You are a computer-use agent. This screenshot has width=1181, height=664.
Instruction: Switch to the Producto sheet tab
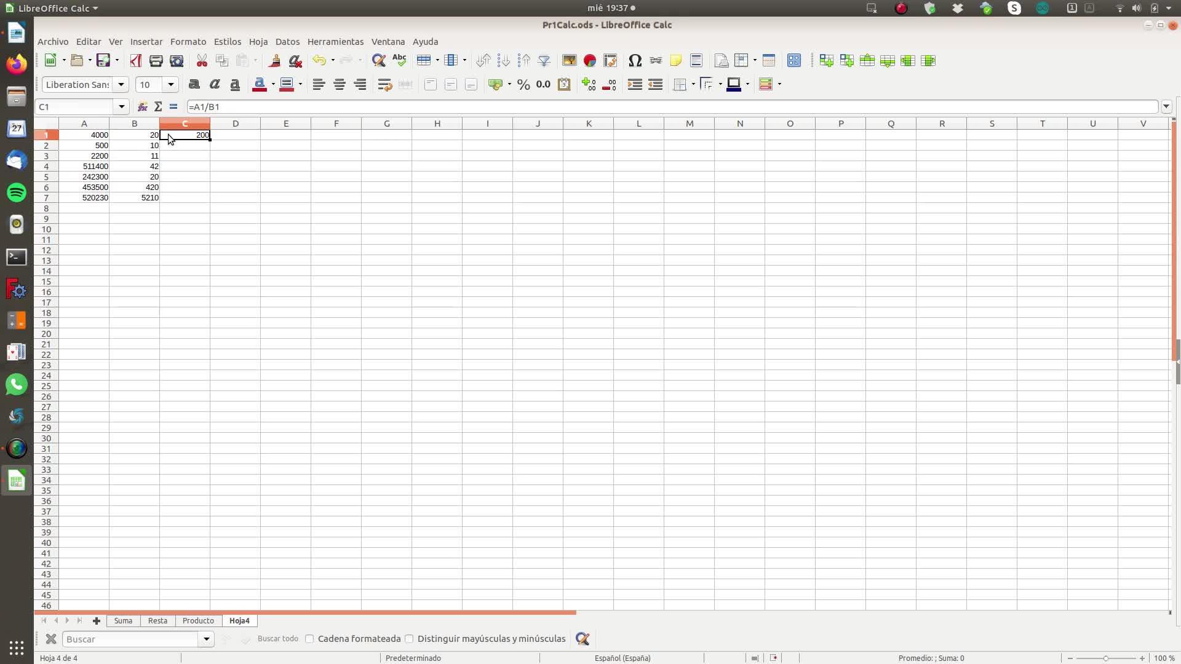(198, 621)
